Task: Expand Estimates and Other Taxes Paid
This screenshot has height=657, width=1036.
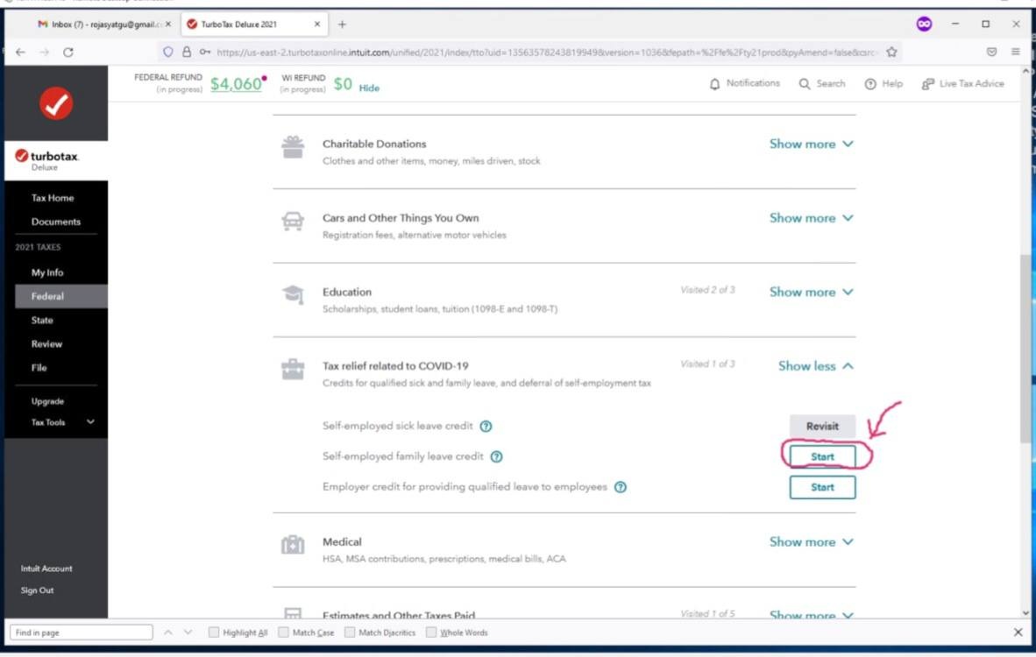Action: 812,614
